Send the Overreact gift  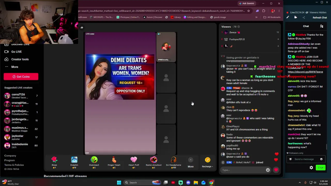click(x=94, y=162)
